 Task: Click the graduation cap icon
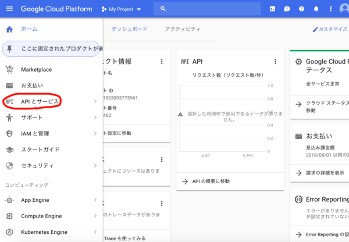9,150
